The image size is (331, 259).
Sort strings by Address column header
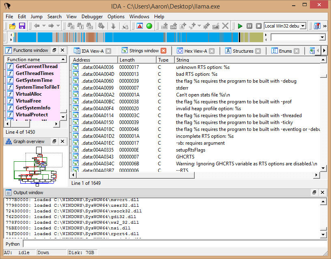pos(94,60)
